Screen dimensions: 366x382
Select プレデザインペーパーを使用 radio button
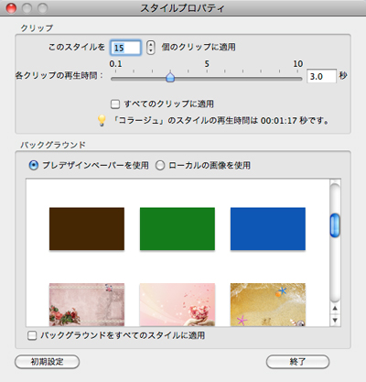33,166
